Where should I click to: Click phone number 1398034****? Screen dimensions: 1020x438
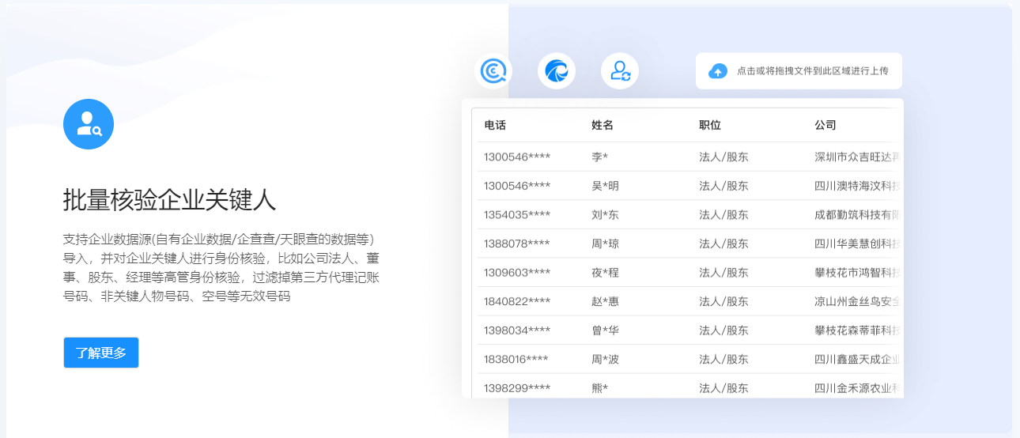(517, 330)
